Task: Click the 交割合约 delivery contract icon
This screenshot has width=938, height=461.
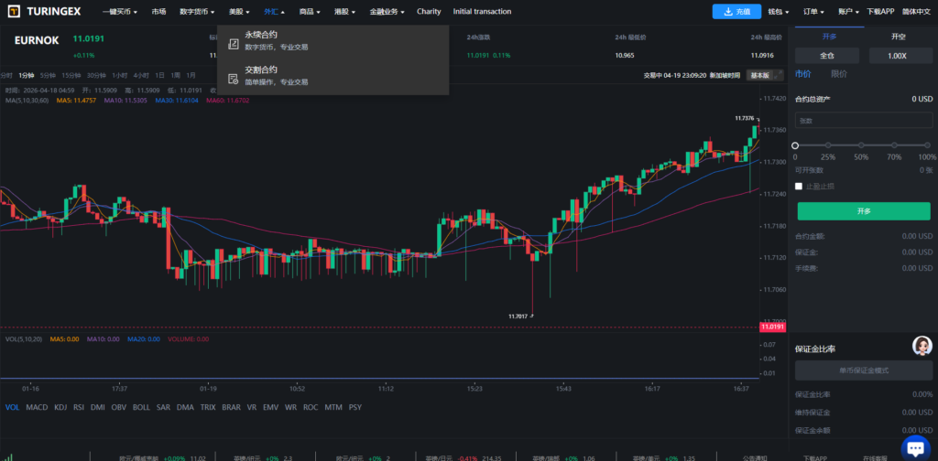Action: 233,76
